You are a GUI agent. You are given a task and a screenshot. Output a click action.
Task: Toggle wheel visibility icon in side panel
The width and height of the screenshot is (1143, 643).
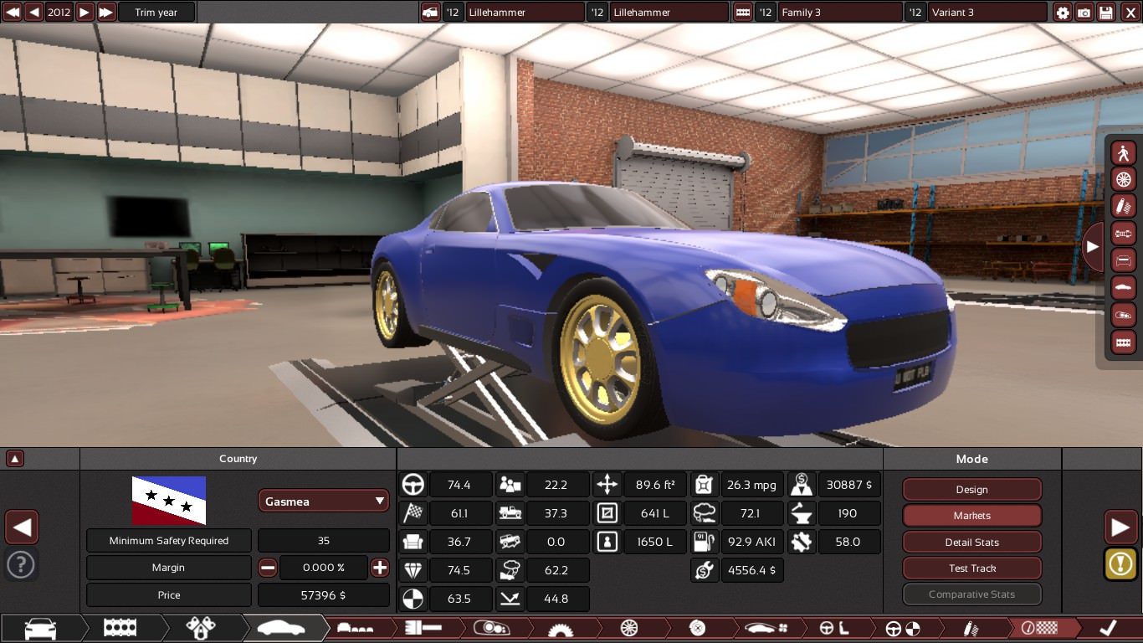tap(1123, 179)
